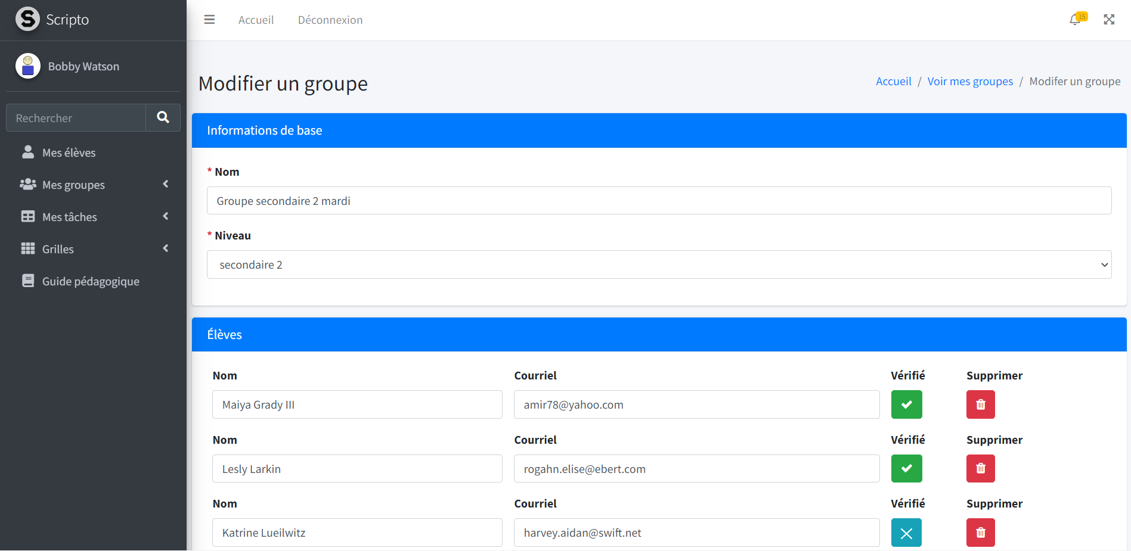Click the Rechercher search field

point(76,118)
